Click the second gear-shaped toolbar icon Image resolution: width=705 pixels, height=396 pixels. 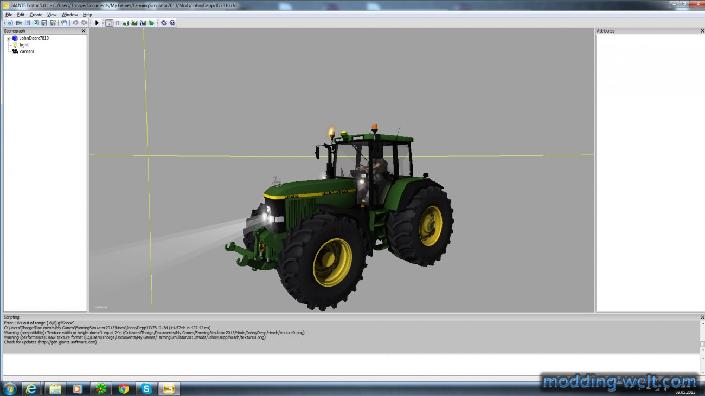tap(172, 23)
